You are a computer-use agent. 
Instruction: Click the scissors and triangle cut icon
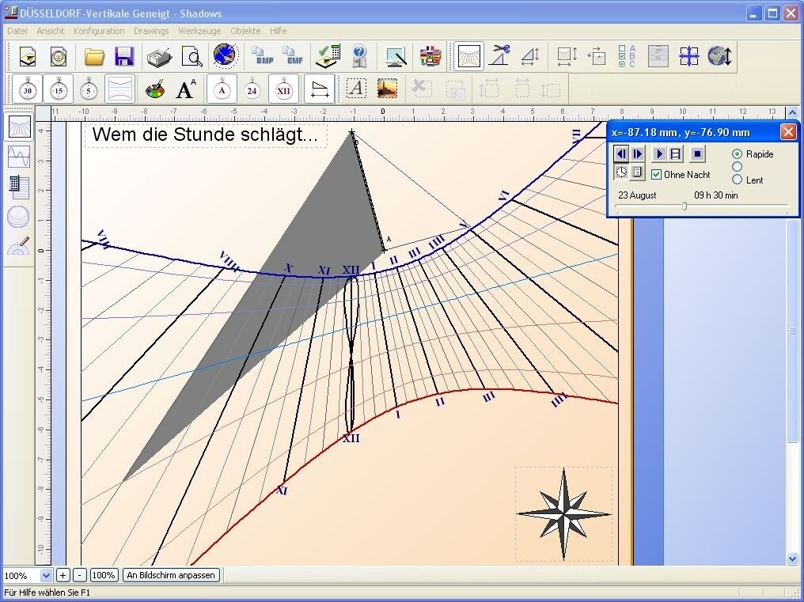click(499, 56)
